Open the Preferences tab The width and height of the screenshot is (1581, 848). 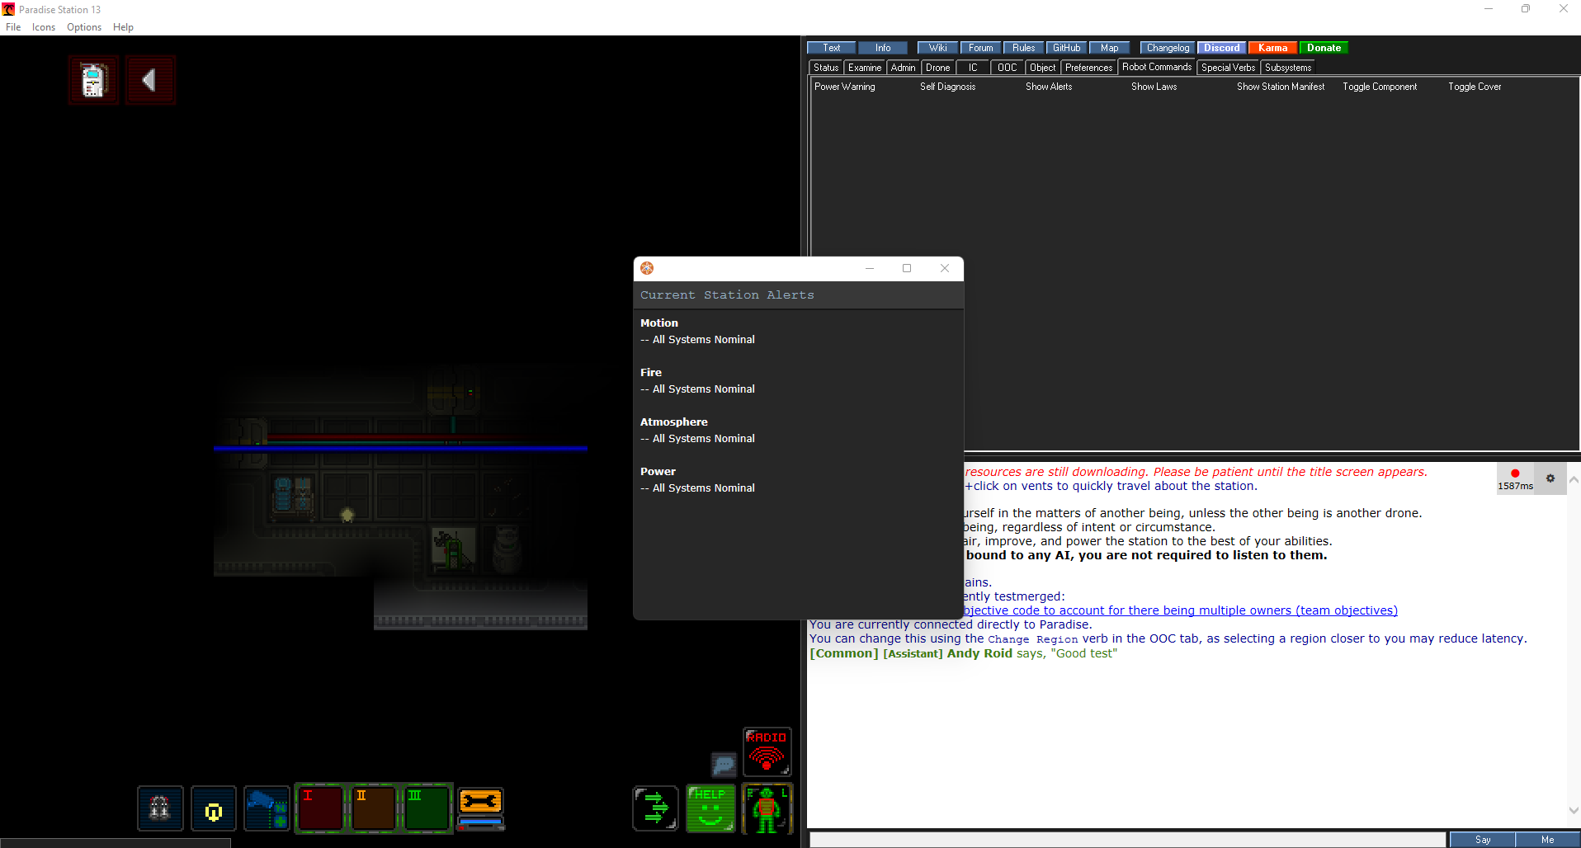(1088, 67)
